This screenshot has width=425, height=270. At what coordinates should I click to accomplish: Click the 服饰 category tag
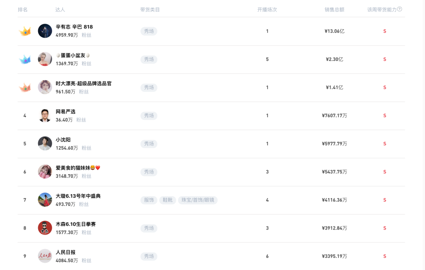tap(149, 200)
